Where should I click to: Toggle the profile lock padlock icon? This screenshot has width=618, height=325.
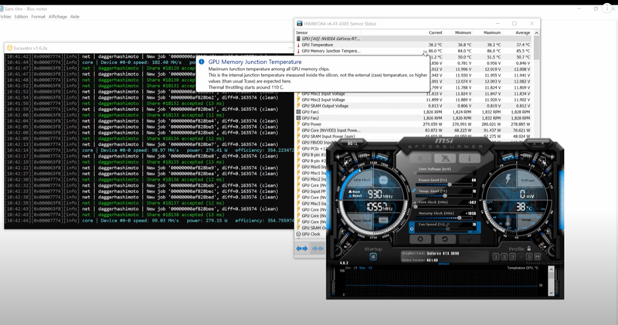point(529,249)
